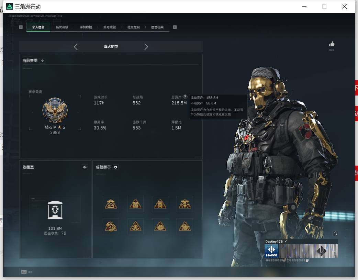This screenshot has height=280, width=358.
Task: Click second badge in bottom achievement row
Action: [135, 226]
